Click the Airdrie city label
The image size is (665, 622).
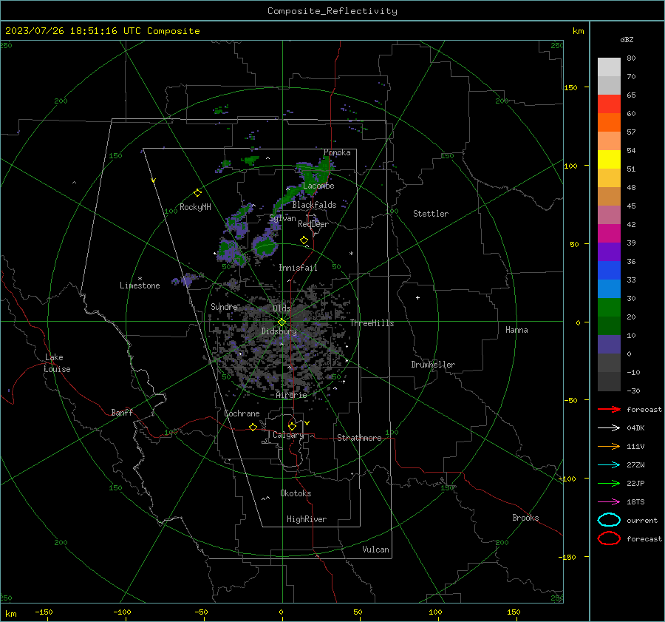[x=291, y=395]
